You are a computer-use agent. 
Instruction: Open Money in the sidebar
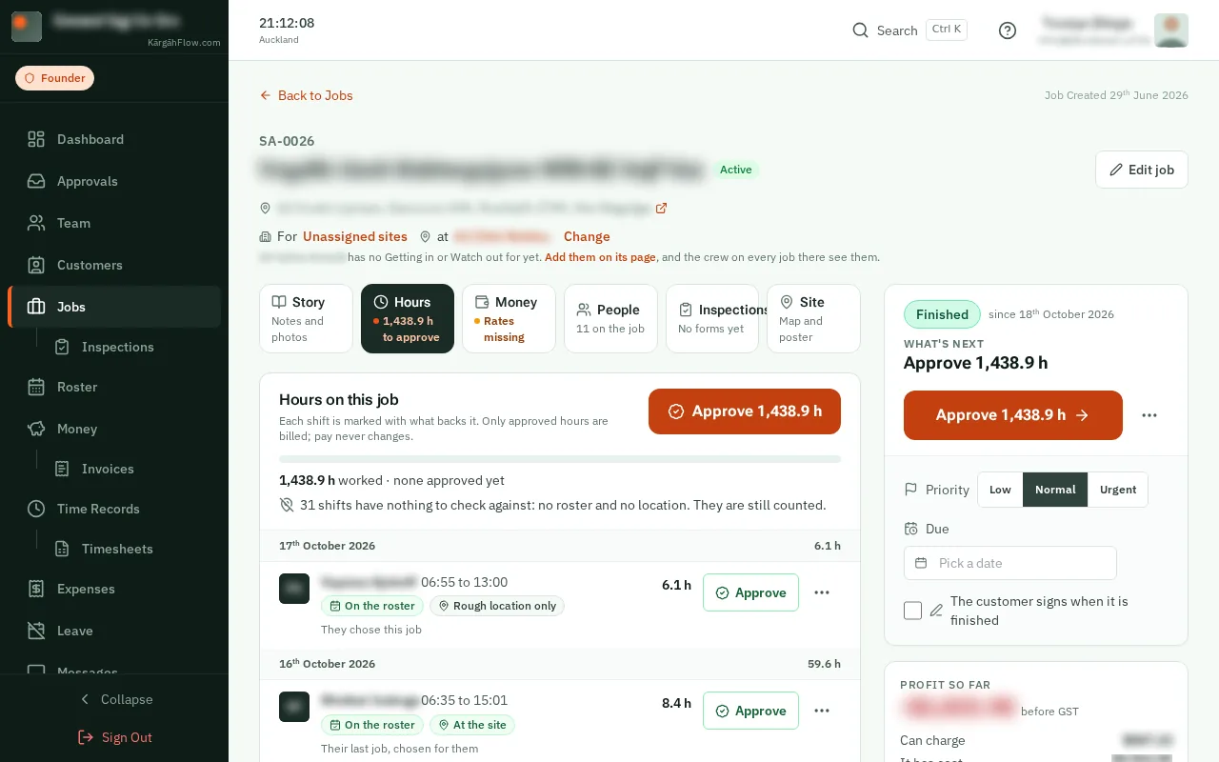click(114, 429)
